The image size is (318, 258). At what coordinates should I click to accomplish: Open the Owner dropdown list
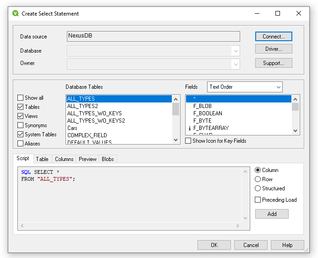235,64
